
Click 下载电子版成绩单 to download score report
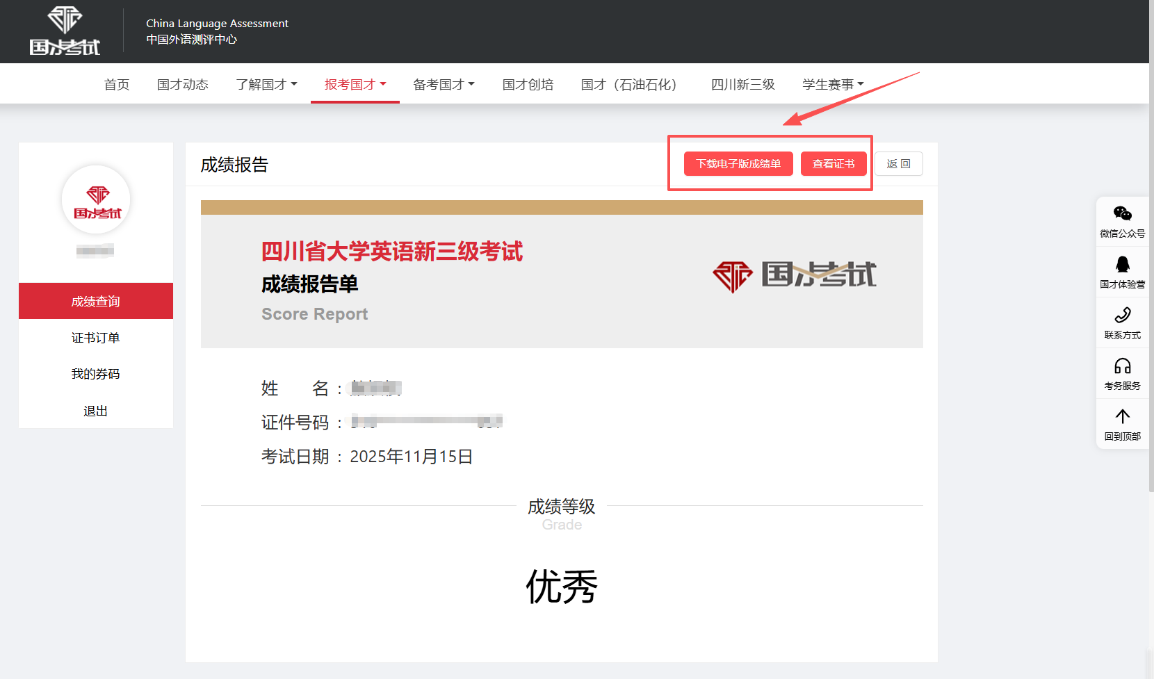738,163
